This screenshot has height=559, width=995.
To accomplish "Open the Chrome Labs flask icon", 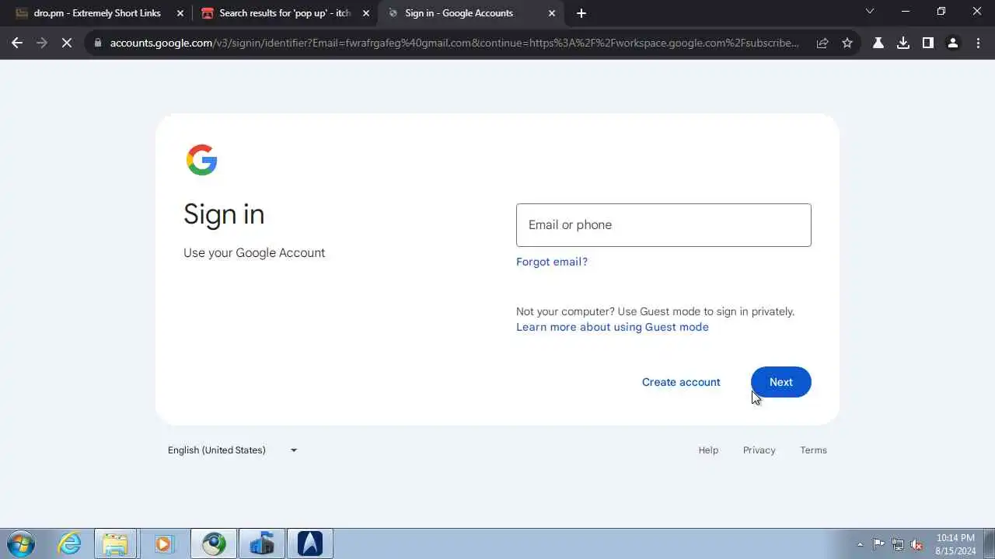I will pyautogui.click(x=878, y=43).
